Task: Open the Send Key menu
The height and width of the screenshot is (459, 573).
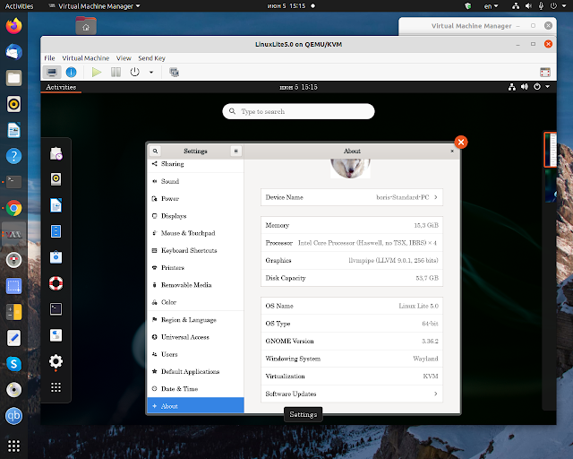Action: point(151,58)
